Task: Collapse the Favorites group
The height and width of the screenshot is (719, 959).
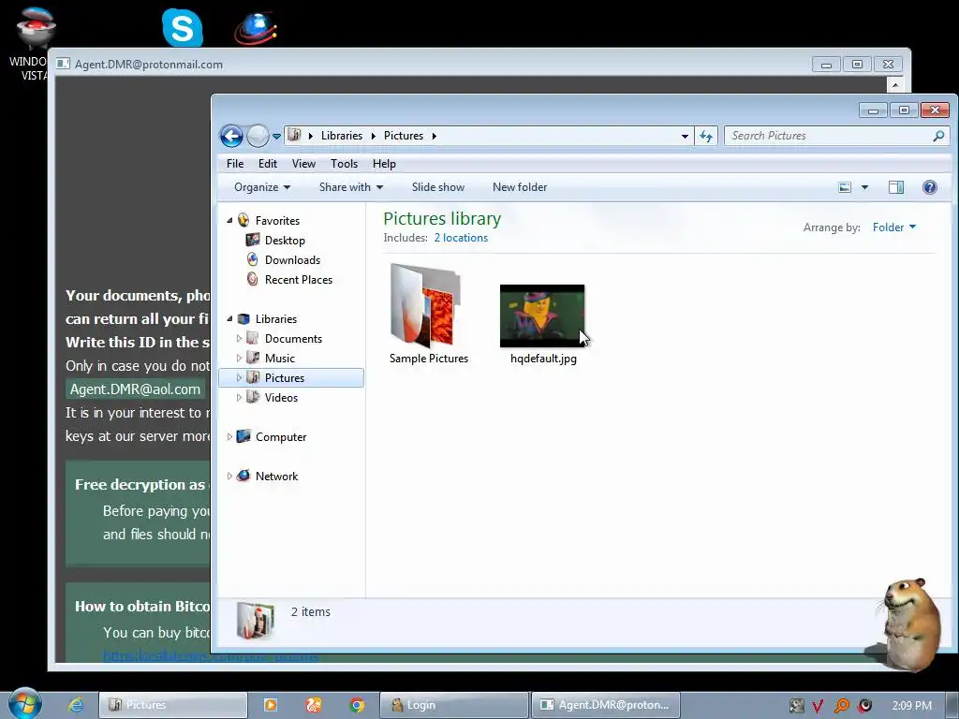Action: 229,221
